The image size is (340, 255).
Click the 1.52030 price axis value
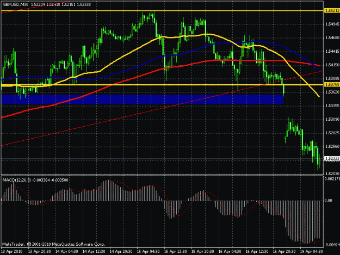pyautogui.click(x=332, y=173)
